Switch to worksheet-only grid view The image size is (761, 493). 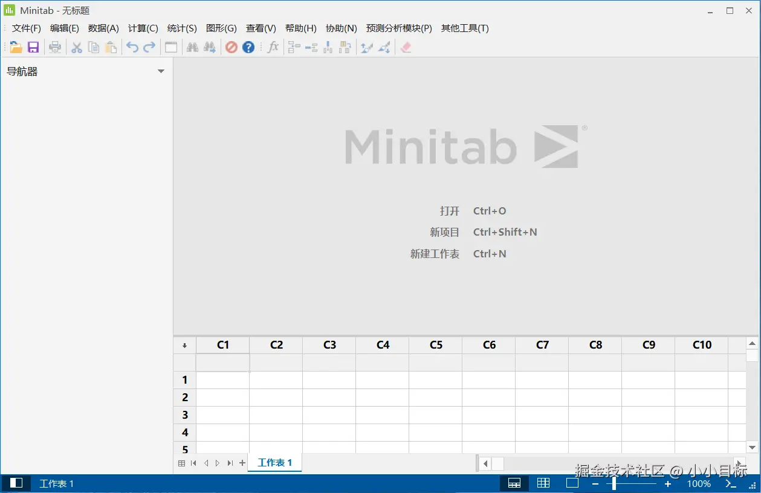click(543, 483)
